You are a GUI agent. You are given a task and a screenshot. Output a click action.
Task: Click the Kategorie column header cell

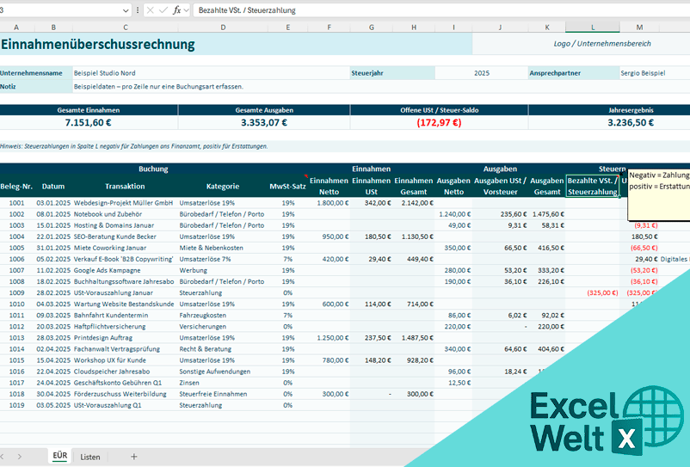[x=223, y=187]
